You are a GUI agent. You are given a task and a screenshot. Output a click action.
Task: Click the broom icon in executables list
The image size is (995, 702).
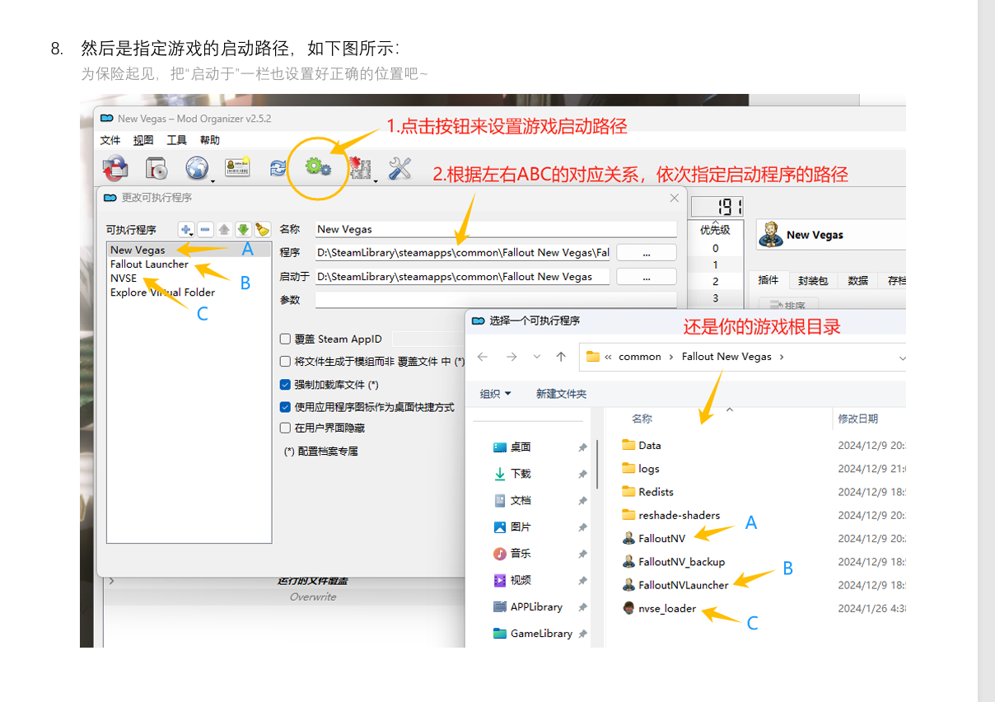point(262,230)
